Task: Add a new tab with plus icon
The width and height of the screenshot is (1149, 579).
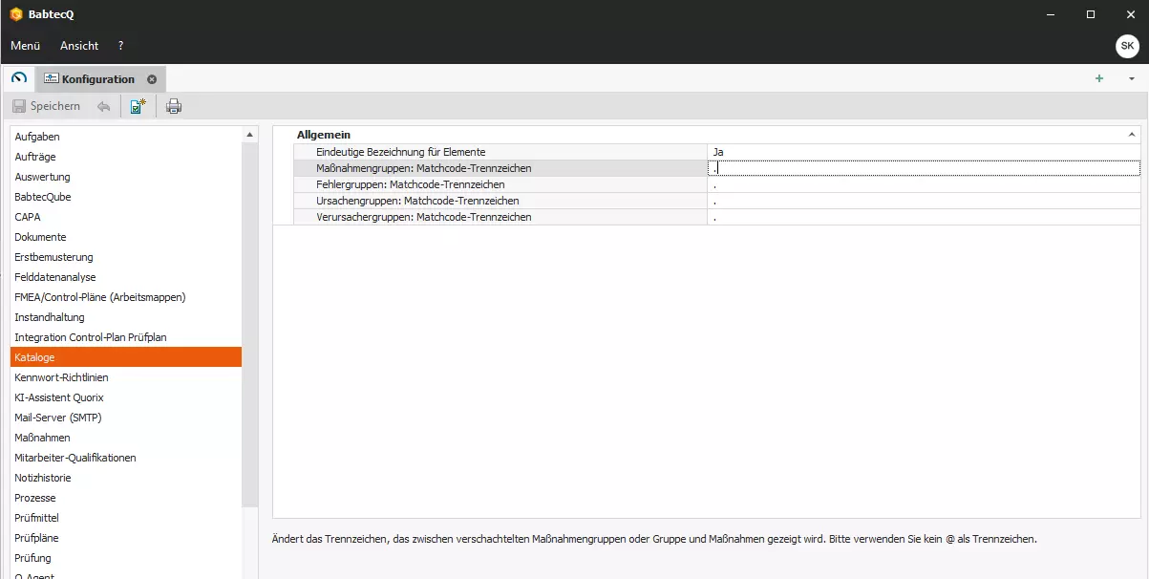Action: (x=1099, y=79)
